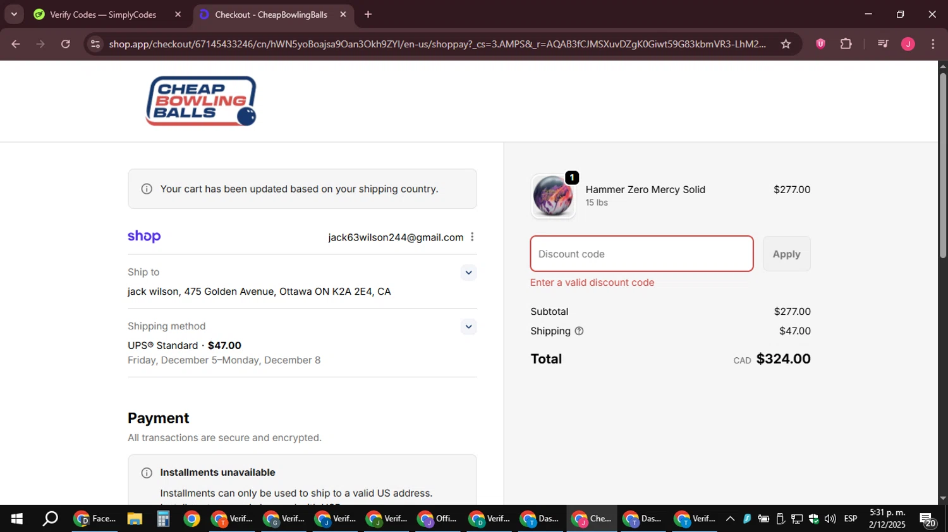Open Calculator from taskbar
The image size is (948, 532).
pos(163,519)
